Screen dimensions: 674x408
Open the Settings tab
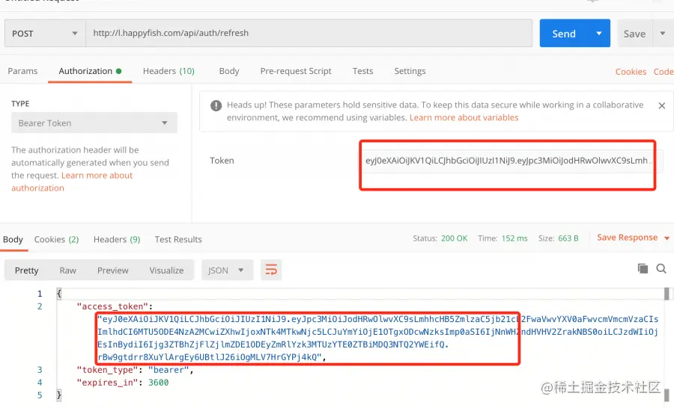click(x=410, y=71)
